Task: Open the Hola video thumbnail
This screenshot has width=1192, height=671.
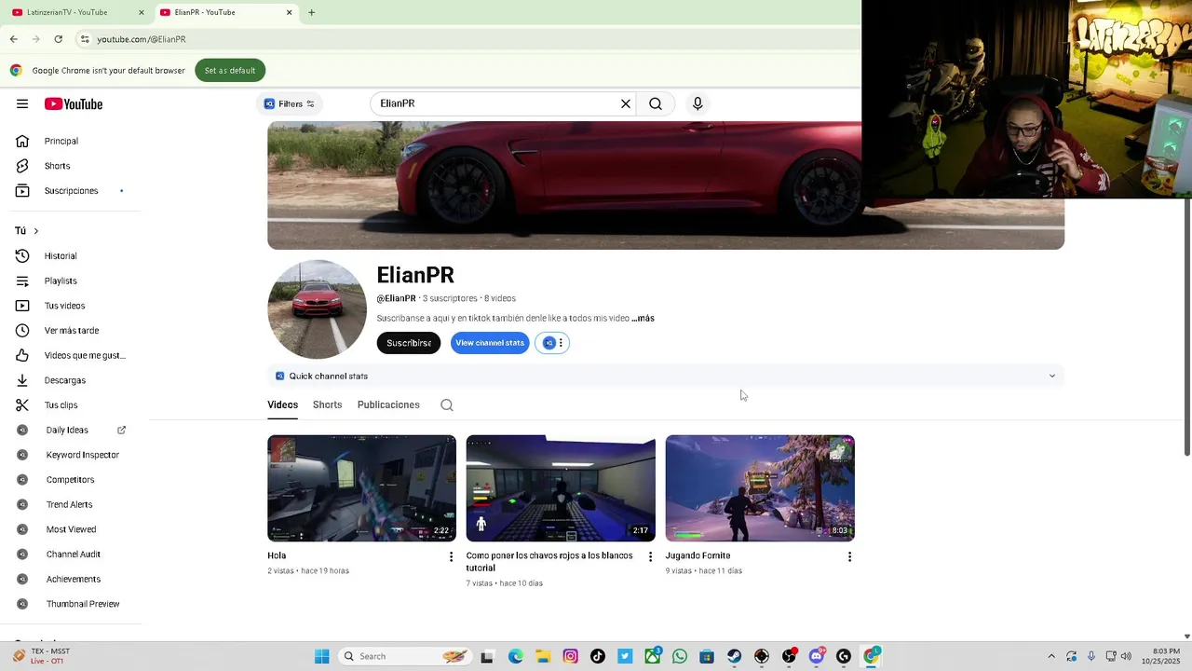Action: click(x=362, y=488)
